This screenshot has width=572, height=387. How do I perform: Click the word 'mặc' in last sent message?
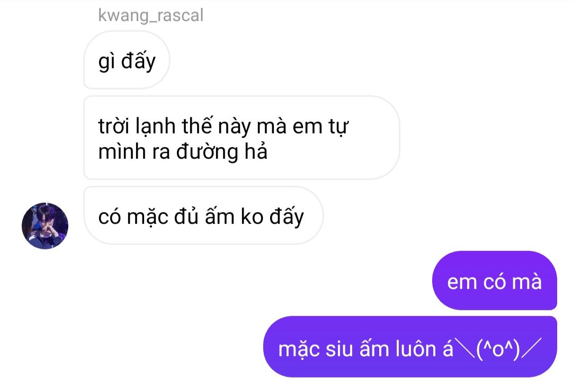point(299,350)
